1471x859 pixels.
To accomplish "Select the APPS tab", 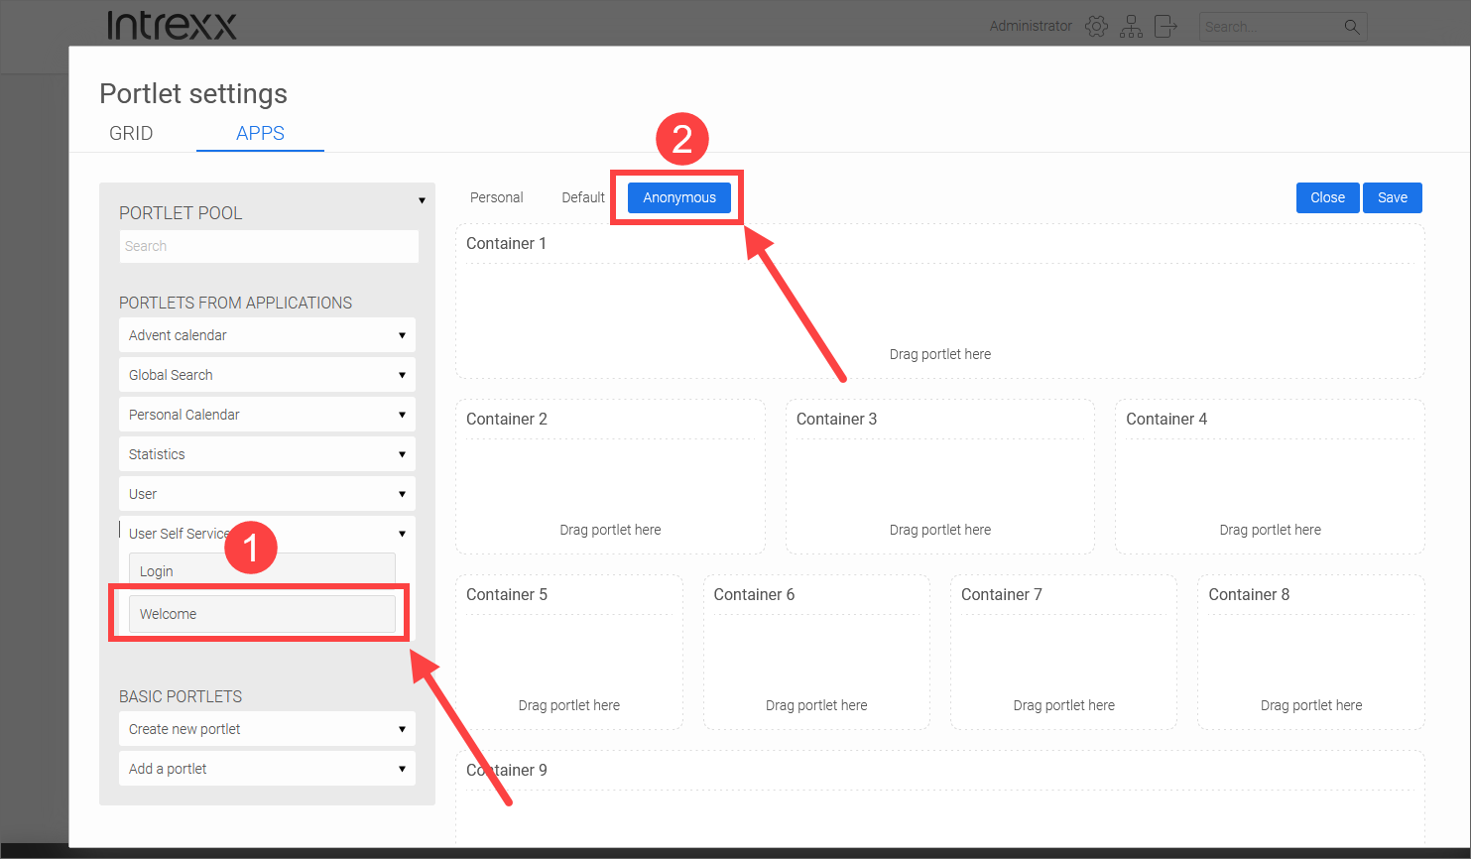I will coord(260,133).
